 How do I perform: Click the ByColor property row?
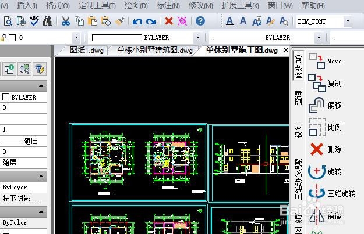pos(23,222)
